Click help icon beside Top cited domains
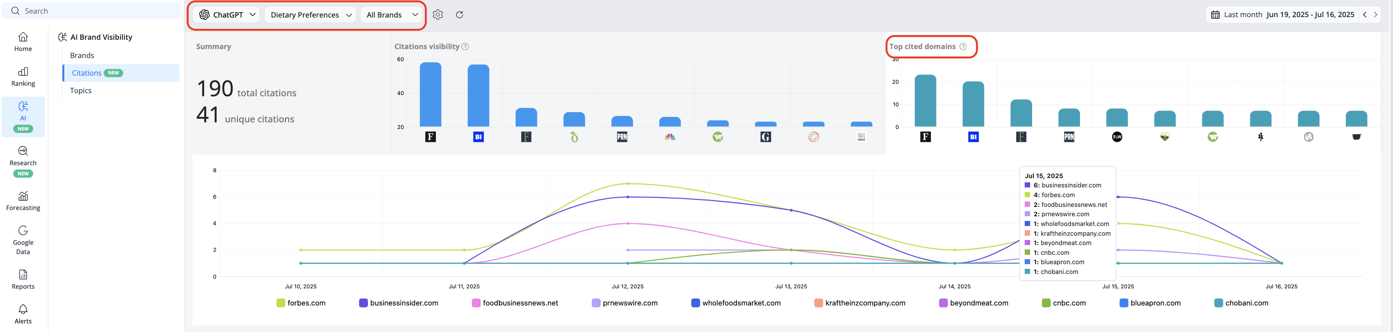Viewport: 1393px width, 332px height. [963, 46]
